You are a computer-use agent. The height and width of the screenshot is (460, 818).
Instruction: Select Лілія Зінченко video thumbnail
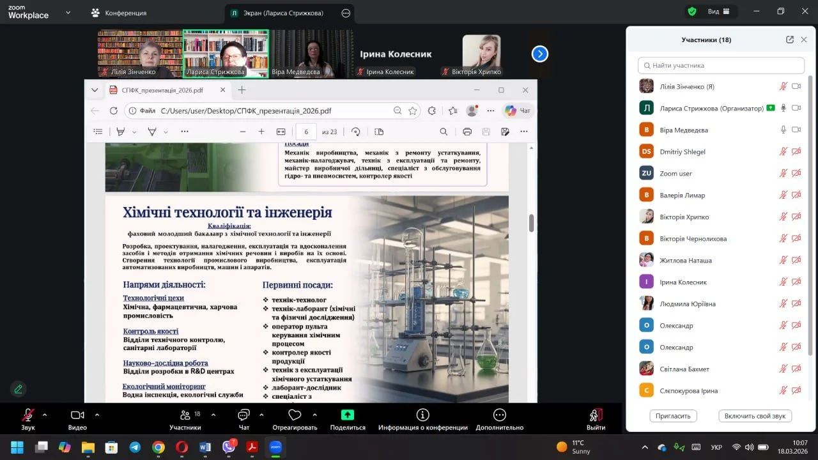click(139, 54)
